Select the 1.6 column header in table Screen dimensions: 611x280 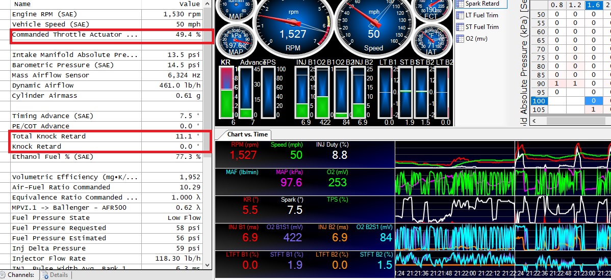[593, 5]
